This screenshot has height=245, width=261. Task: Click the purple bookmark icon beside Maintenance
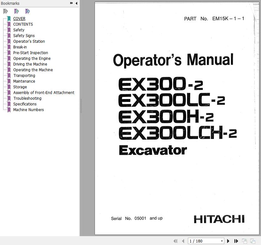tap(9, 81)
